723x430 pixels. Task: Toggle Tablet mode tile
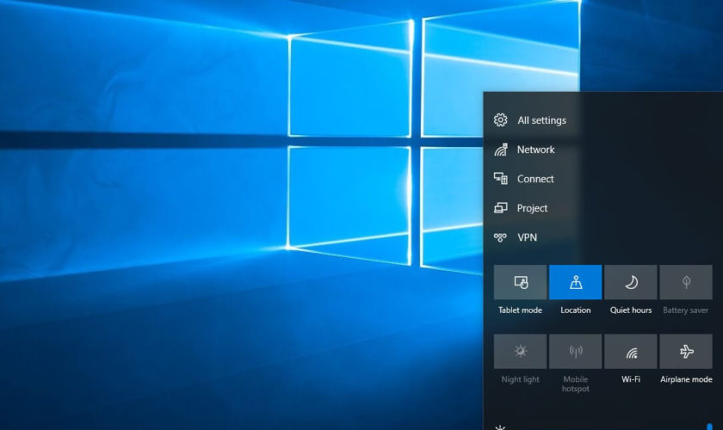[520, 282]
